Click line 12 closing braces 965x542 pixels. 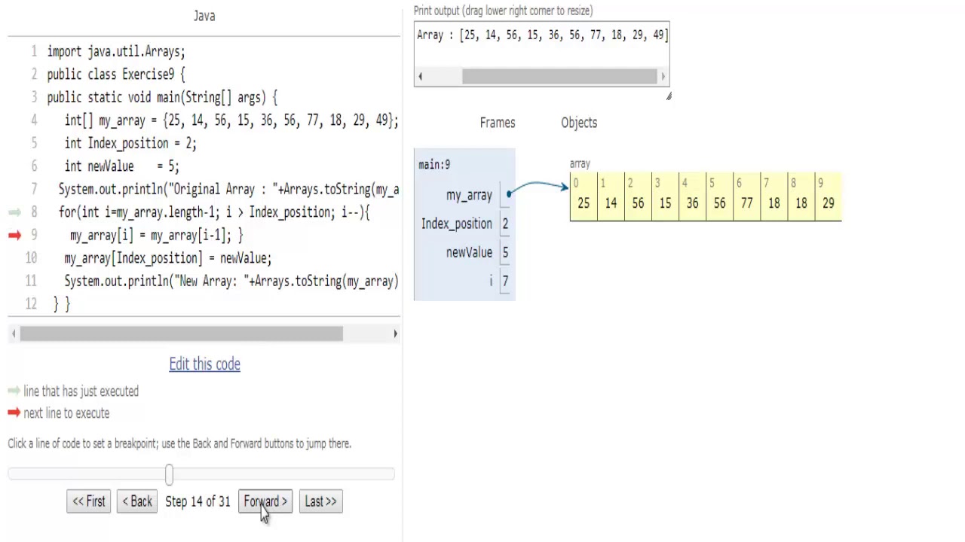point(62,304)
